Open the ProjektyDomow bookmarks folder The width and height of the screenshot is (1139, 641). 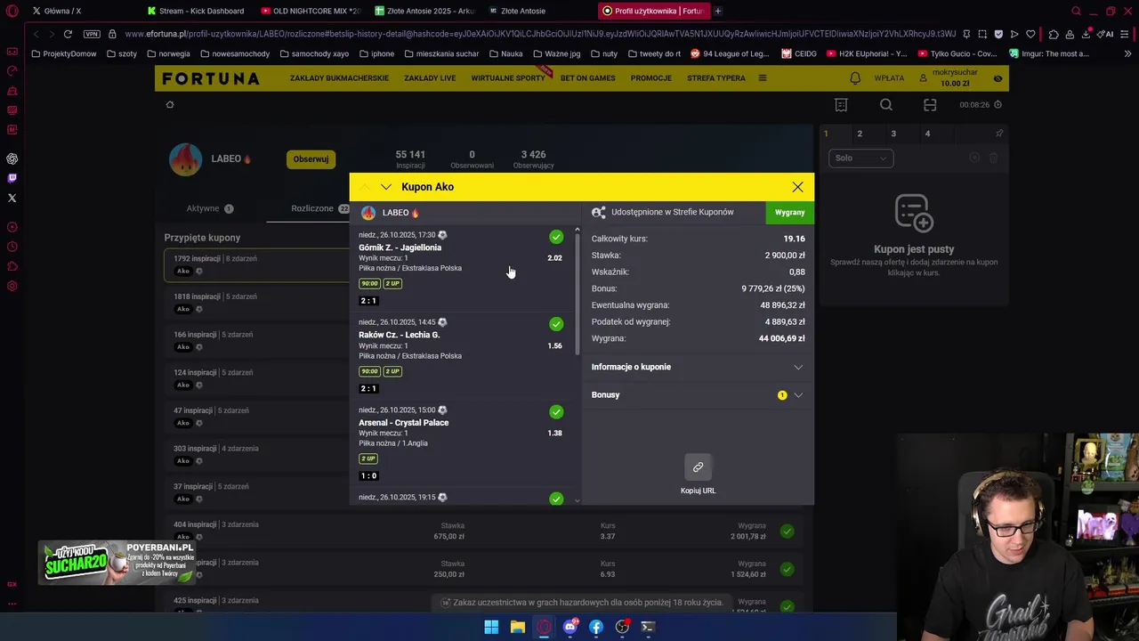coord(63,53)
